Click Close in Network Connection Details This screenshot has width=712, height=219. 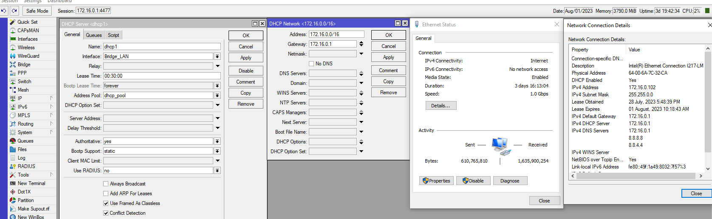click(696, 194)
